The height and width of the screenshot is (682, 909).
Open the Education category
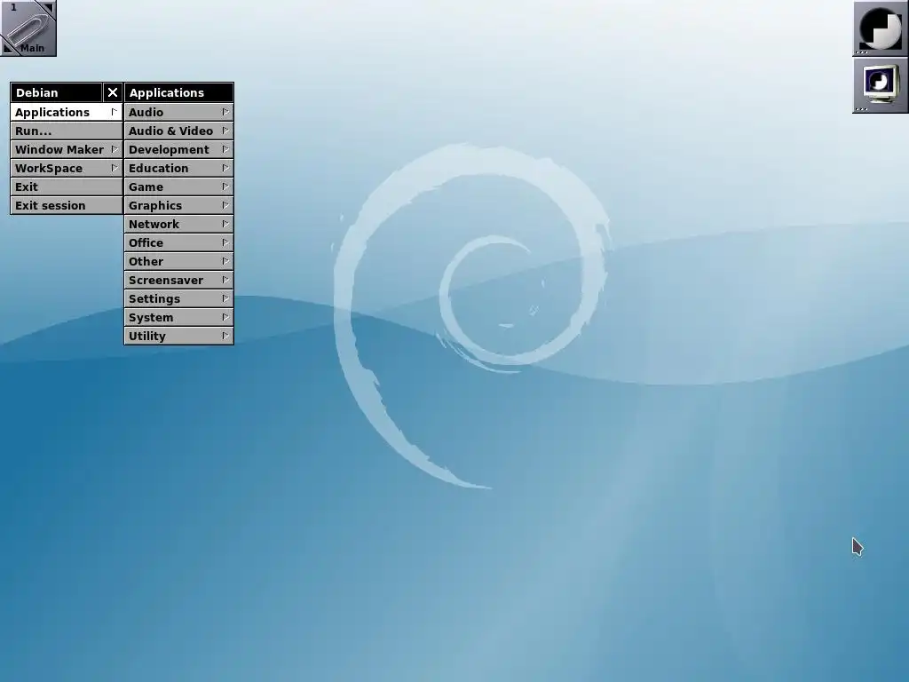[x=178, y=168]
